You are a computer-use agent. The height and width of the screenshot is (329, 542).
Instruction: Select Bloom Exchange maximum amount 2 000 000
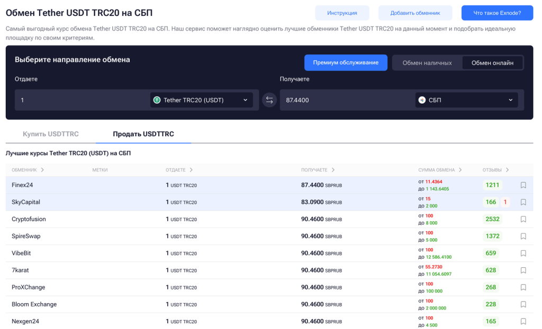tap(436, 308)
